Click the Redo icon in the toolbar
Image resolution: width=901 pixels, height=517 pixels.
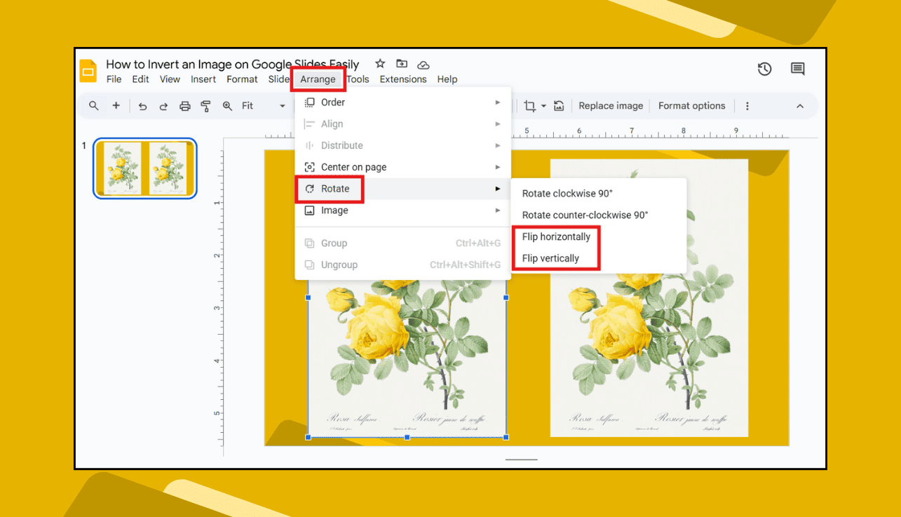pos(163,105)
